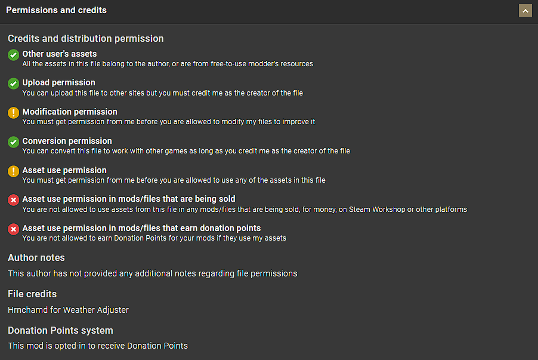Collapse the Permissions and credits section

[x=525, y=11]
